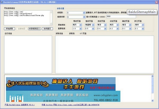This screenshot has height=109, width=159.
Task: Click the 更新频率 row label
Action: click(x=62, y=25)
